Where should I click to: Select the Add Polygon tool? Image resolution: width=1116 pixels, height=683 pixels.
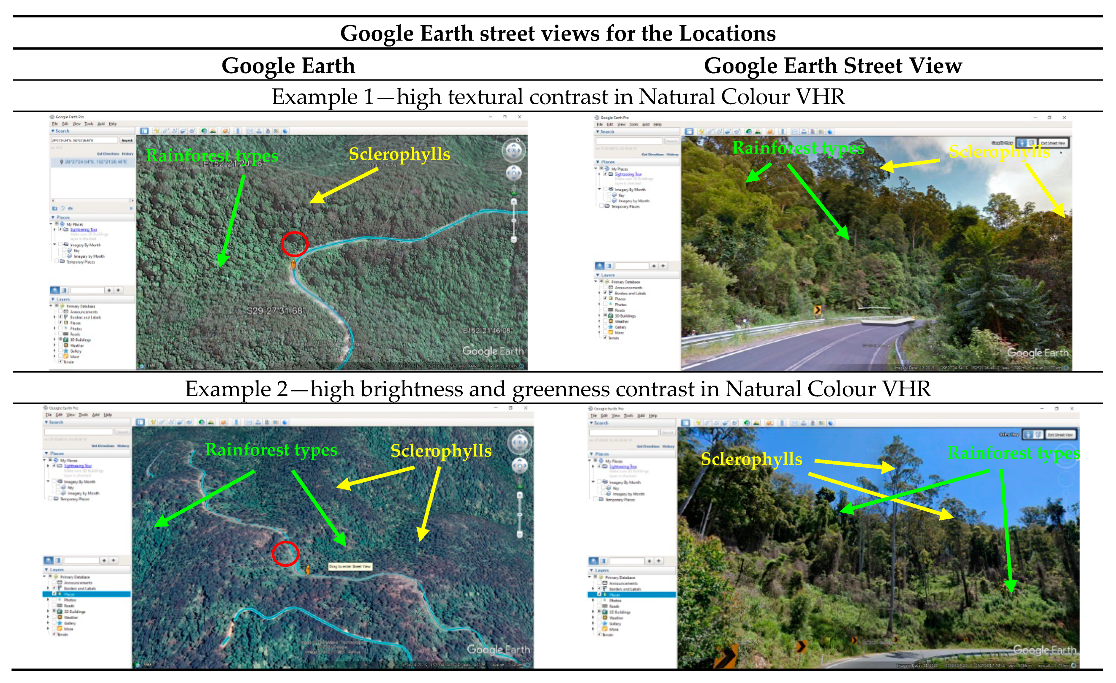[165, 131]
